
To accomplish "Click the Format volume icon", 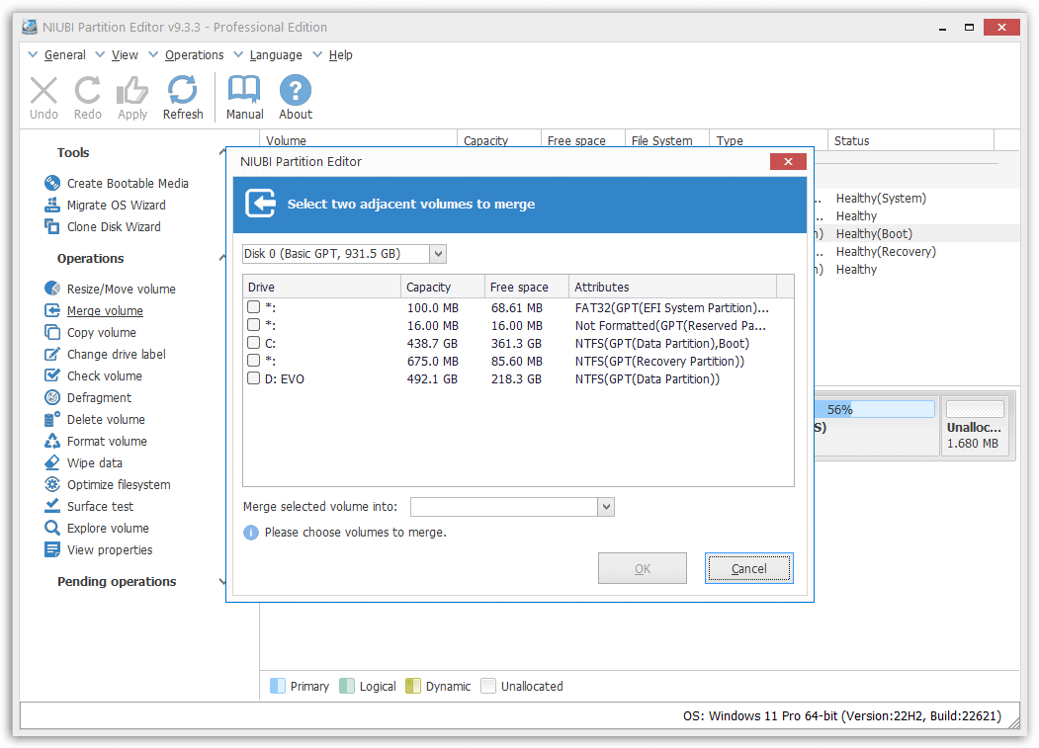I will click(x=52, y=441).
